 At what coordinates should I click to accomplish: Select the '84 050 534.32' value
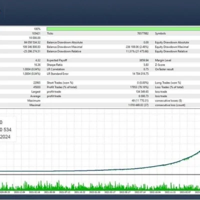coord(32,42)
